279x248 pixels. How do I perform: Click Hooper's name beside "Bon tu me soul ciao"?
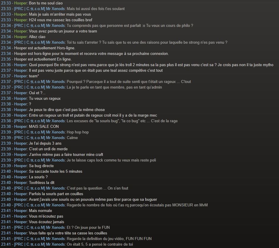(x=21, y=3)
